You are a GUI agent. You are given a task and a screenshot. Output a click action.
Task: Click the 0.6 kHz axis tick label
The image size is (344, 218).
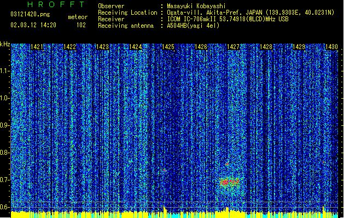[x=5, y=207]
